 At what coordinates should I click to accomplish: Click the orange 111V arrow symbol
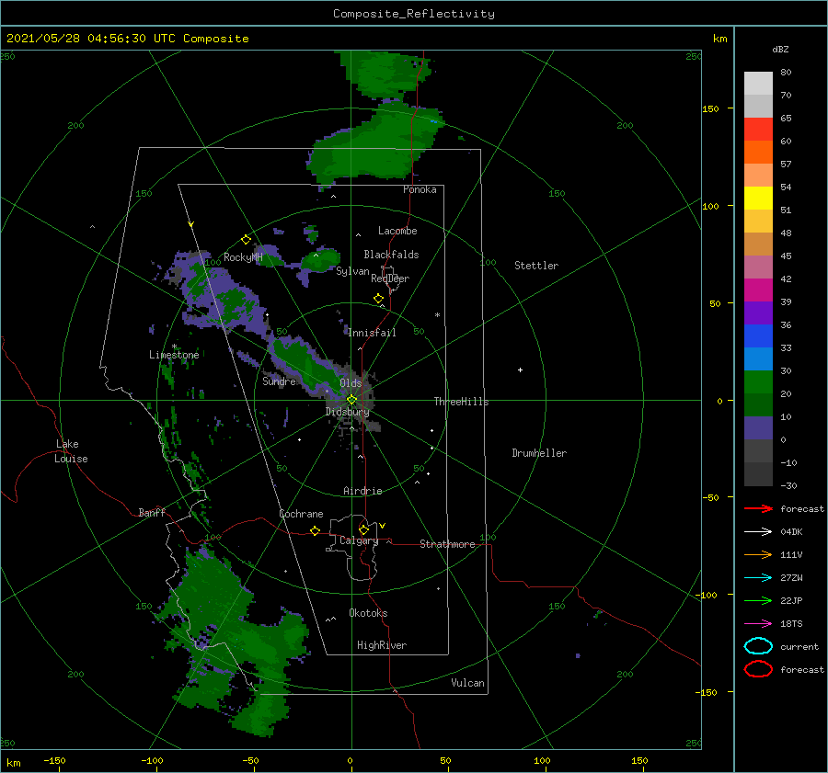click(x=758, y=554)
